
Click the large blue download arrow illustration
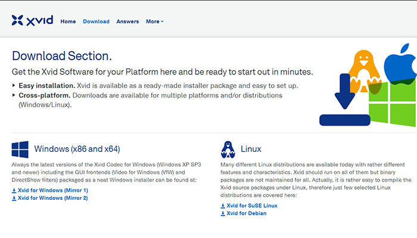(x=345, y=99)
